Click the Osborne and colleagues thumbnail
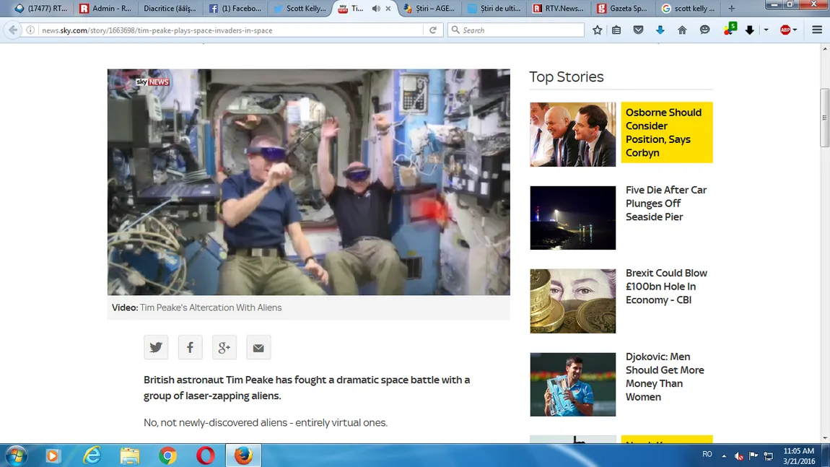 (x=573, y=134)
